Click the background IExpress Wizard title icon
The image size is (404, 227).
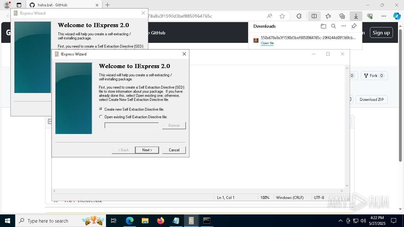tap(16, 13)
